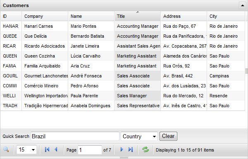Viewport: 248px width, 159px height.
Task: Click the Assistant Sales Agent title cell
Action: coord(138,46)
